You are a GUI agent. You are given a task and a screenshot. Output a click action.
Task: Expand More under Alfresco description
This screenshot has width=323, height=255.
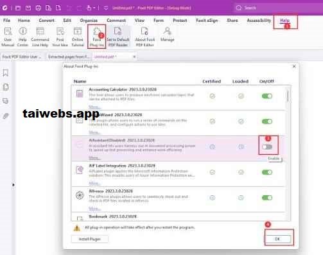point(94,208)
